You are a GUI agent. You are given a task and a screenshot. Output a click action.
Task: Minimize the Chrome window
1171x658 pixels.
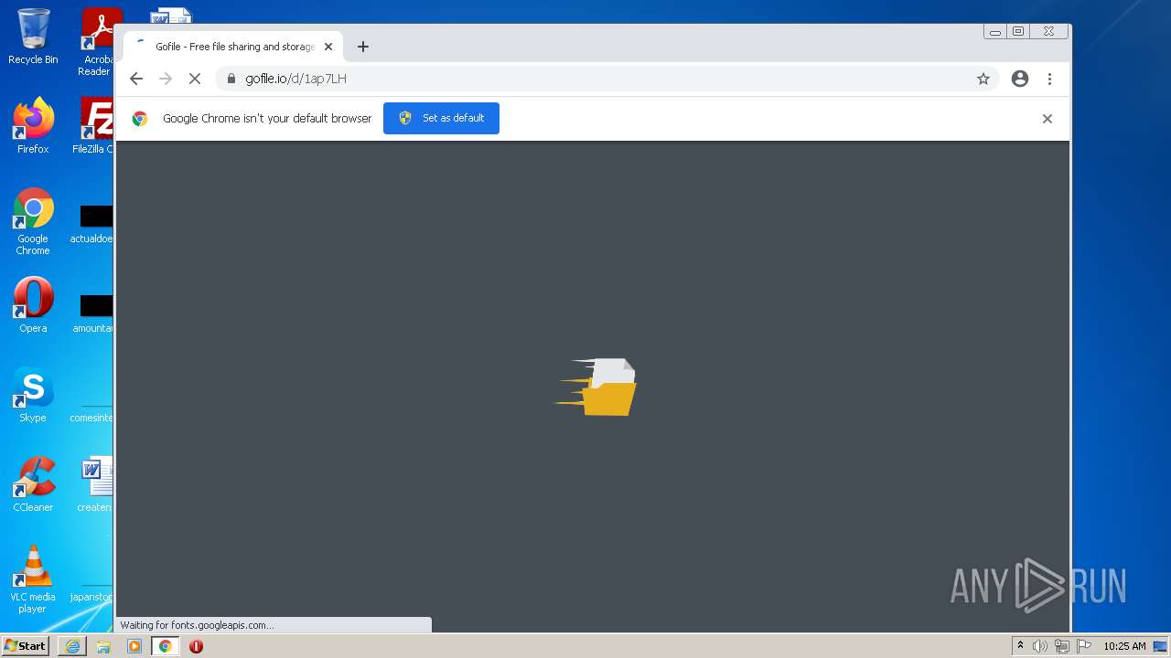point(994,31)
